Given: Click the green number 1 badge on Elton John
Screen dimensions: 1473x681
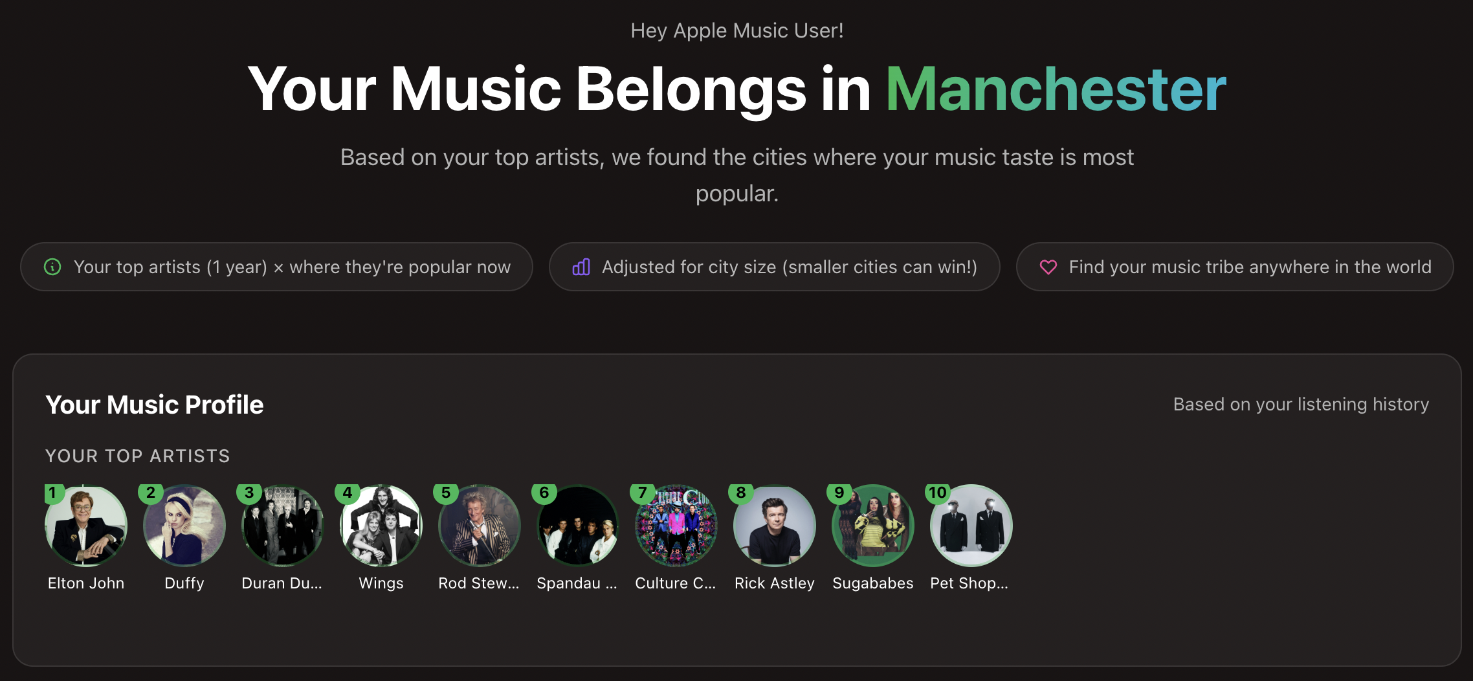Looking at the screenshot, I should (x=54, y=493).
